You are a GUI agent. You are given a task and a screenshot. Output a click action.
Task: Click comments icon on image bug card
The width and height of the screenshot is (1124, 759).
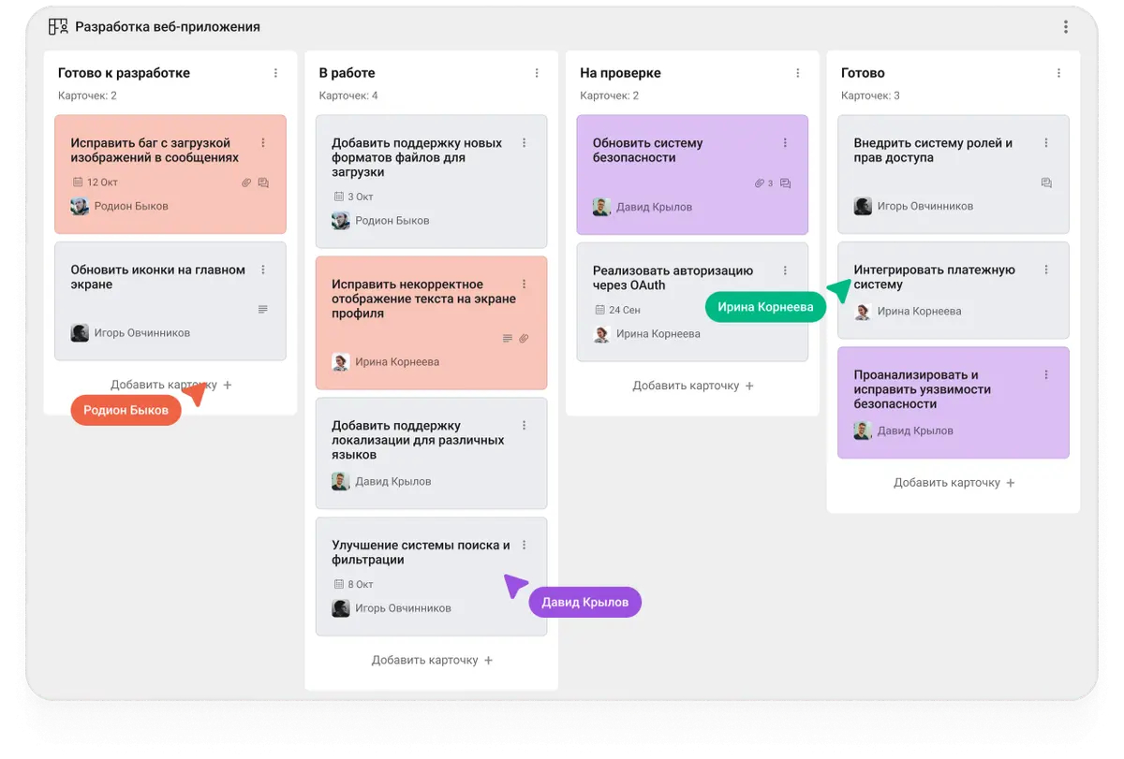(263, 182)
